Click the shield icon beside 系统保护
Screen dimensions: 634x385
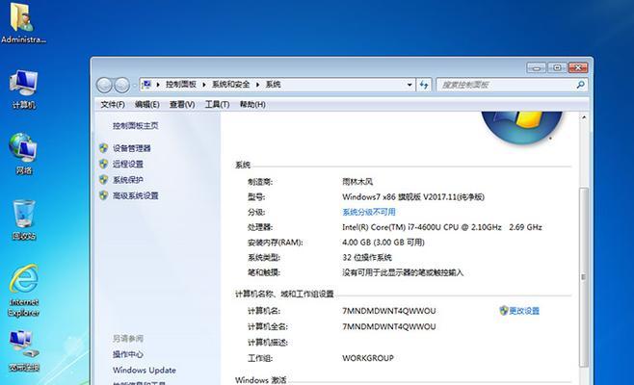[x=103, y=179]
